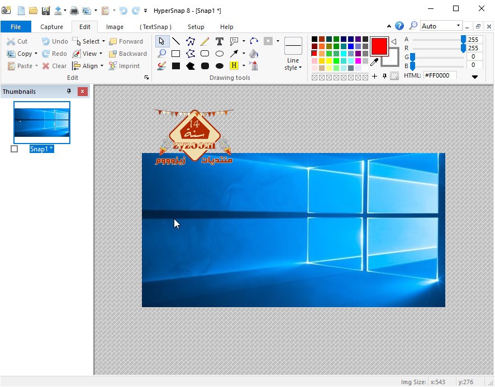The width and height of the screenshot is (495, 387).
Task: Click the Redo button
Action: pyautogui.click(x=54, y=54)
